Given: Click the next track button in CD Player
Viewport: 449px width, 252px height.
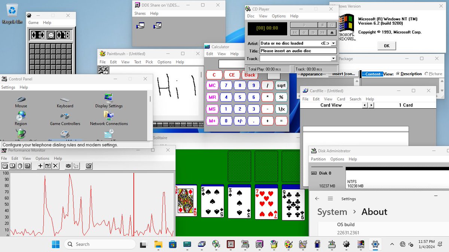Looking at the screenshot, I should coord(323,32).
